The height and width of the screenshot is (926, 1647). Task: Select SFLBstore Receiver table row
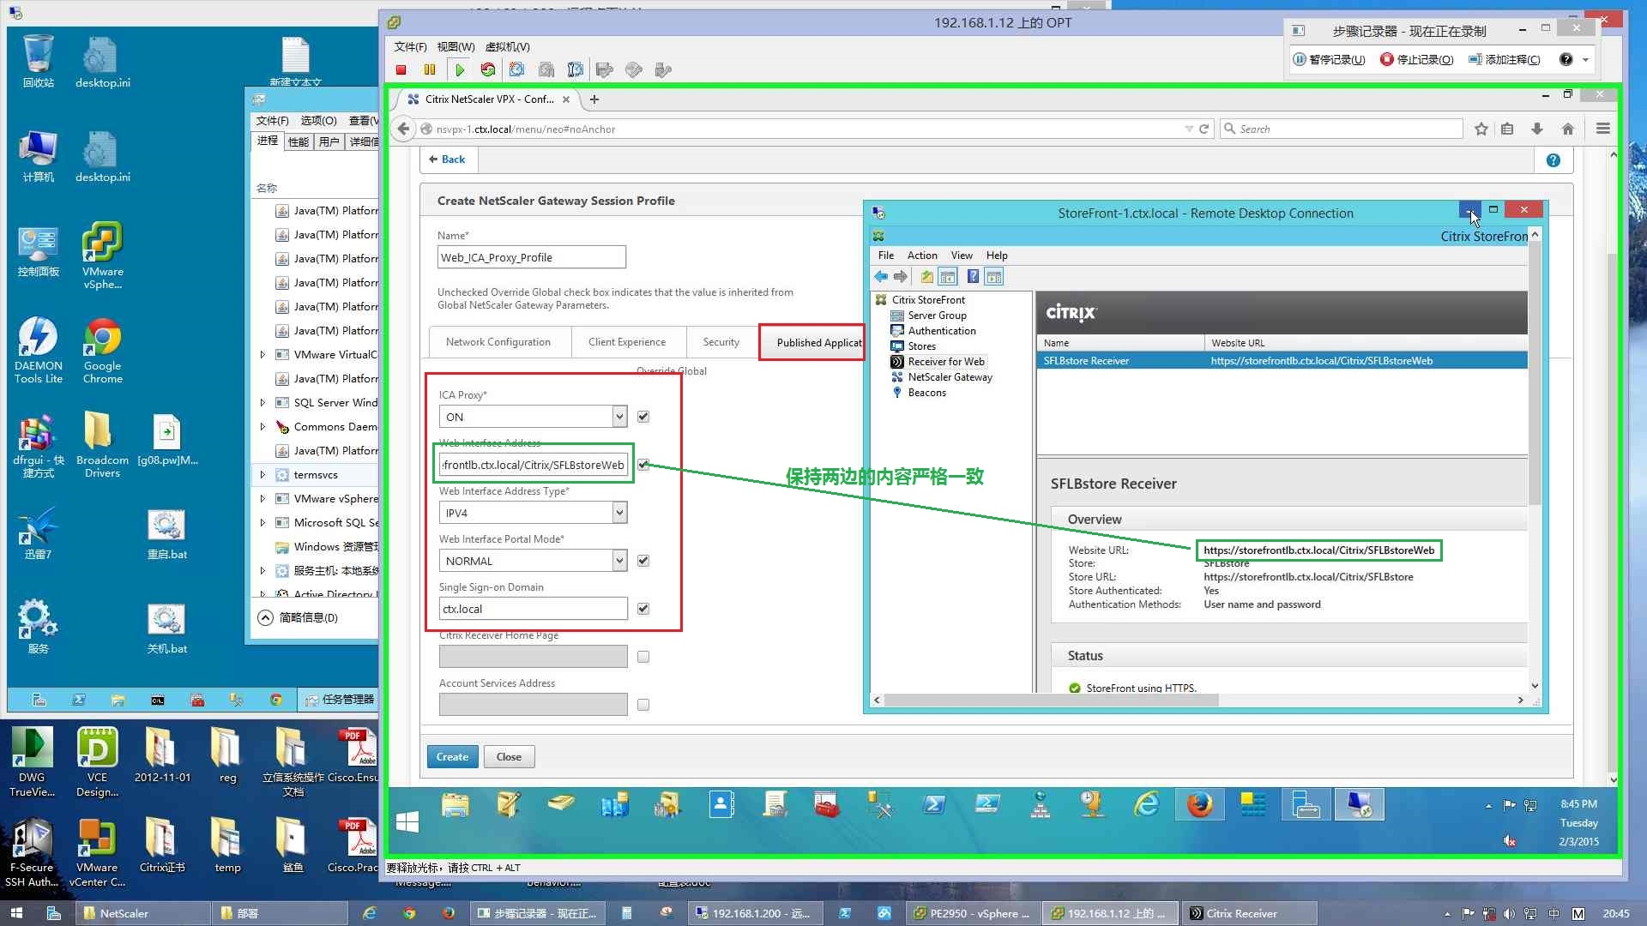click(x=1282, y=361)
